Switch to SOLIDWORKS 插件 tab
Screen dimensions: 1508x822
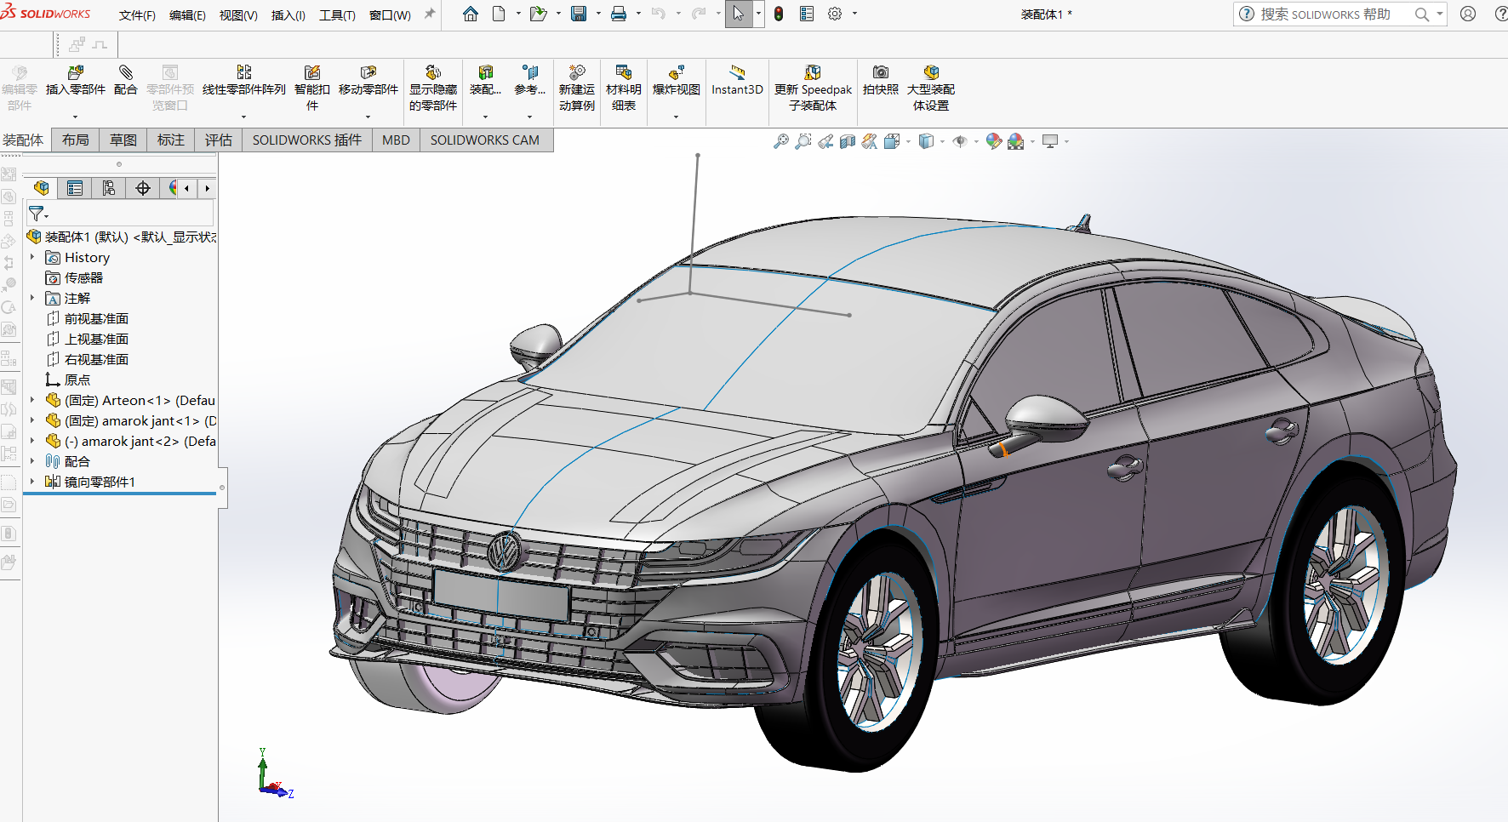point(306,140)
